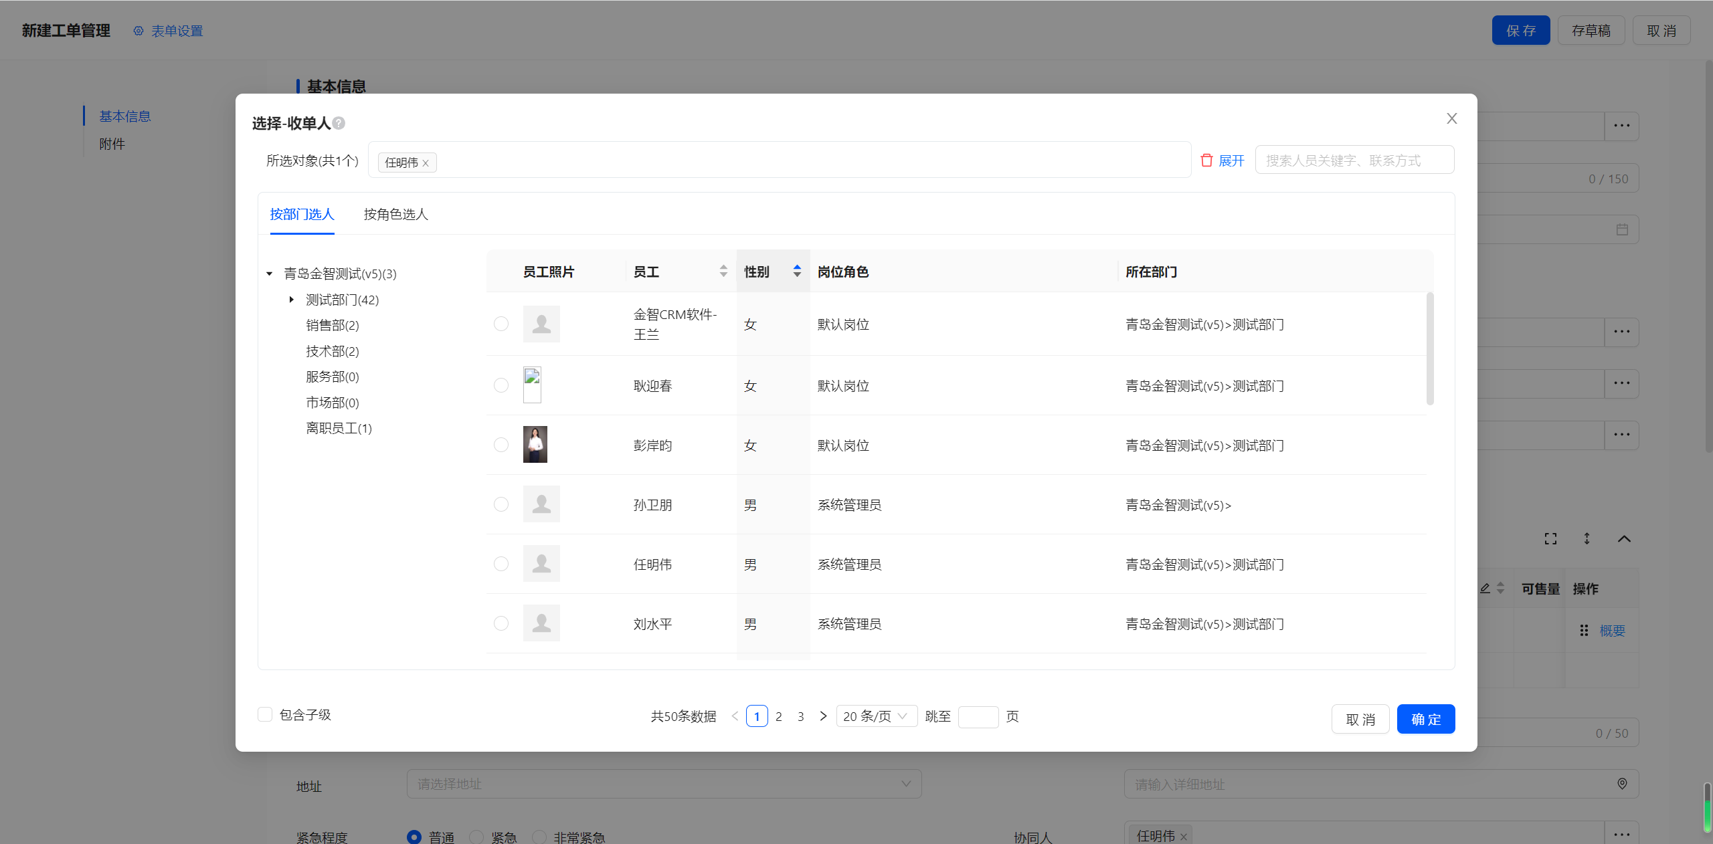Viewport: 1713px width, 844px height.
Task: Open 表单设置 gear link
Action: click(168, 31)
